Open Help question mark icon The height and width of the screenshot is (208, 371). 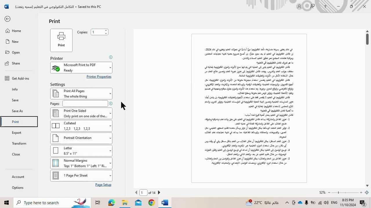coord(325,6)
